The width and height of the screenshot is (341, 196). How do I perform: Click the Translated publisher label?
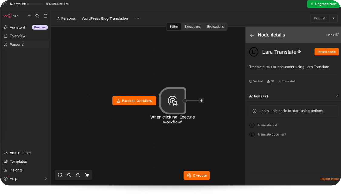(288, 81)
